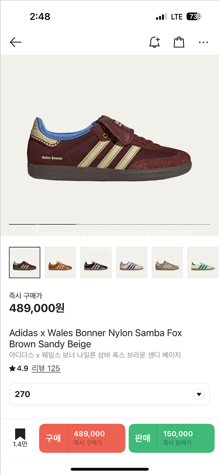219x475 pixels.
Task: Open the 리뷰 125 reviews link
Action: 46,368
